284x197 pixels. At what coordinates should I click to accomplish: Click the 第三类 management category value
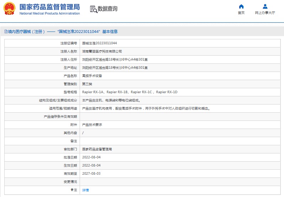[x=87, y=84]
